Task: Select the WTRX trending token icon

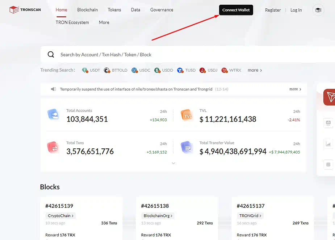Action: [225, 70]
